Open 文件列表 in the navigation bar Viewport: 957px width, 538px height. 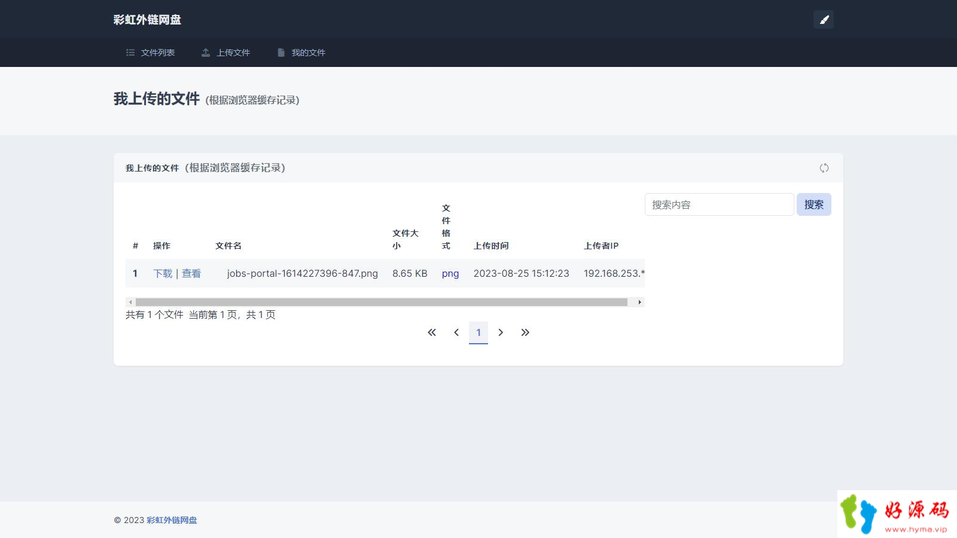coord(150,53)
